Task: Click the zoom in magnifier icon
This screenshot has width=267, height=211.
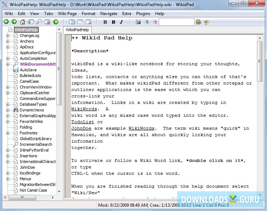Action: [146, 22]
